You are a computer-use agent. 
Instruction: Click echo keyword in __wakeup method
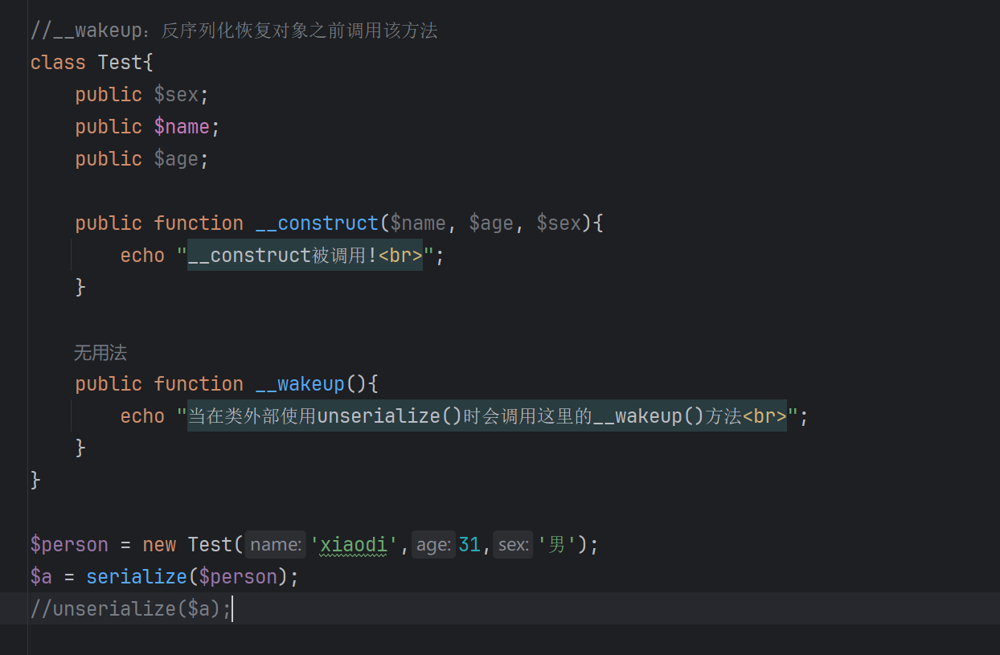click(142, 416)
